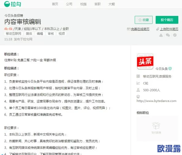Select the 编辑 tag
This screenshot has width=182, height=155.
(40, 34)
